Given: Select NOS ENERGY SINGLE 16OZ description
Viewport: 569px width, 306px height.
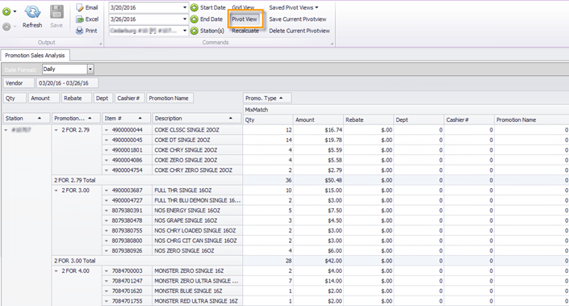Looking at the screenshot, I should tap(187, 211).
